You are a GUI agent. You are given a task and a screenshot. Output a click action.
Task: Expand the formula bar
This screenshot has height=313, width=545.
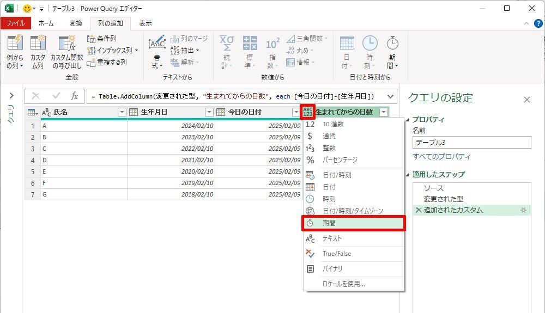390,96
